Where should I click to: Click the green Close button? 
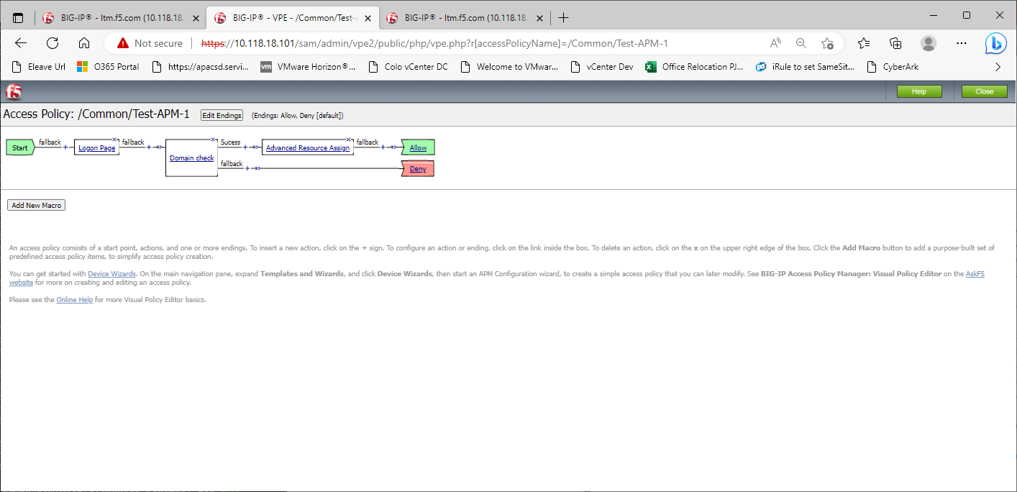tap(985, 91)
